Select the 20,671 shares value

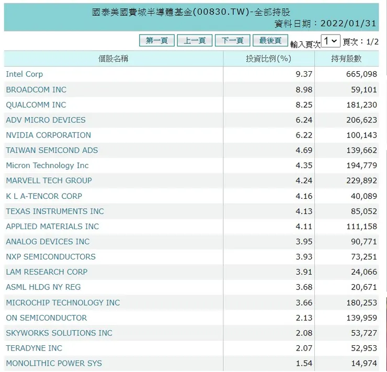(x=364, y=287)
